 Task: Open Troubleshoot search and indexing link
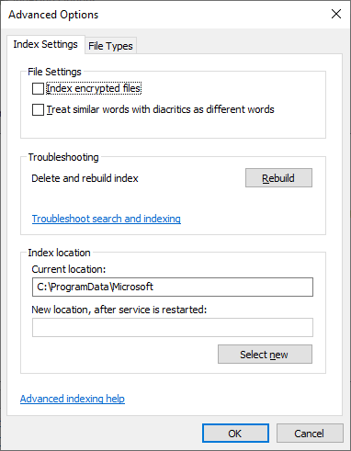click(107, 219)
